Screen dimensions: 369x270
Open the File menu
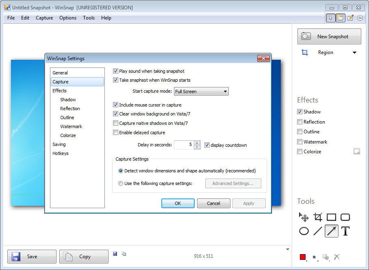(x=11, y=18)
